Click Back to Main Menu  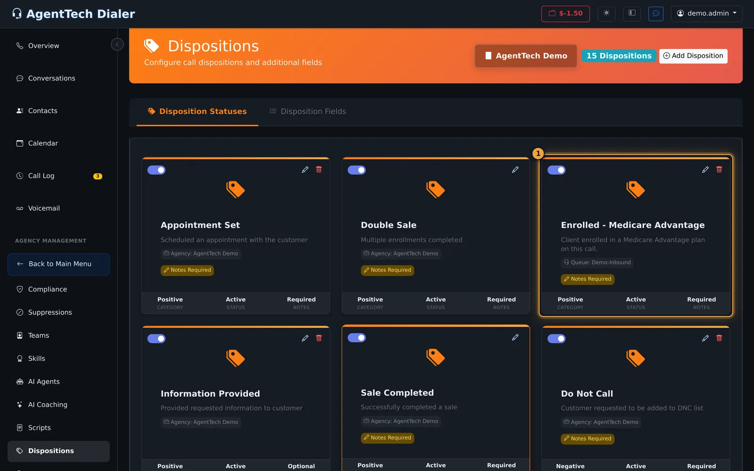pos(58,264)
